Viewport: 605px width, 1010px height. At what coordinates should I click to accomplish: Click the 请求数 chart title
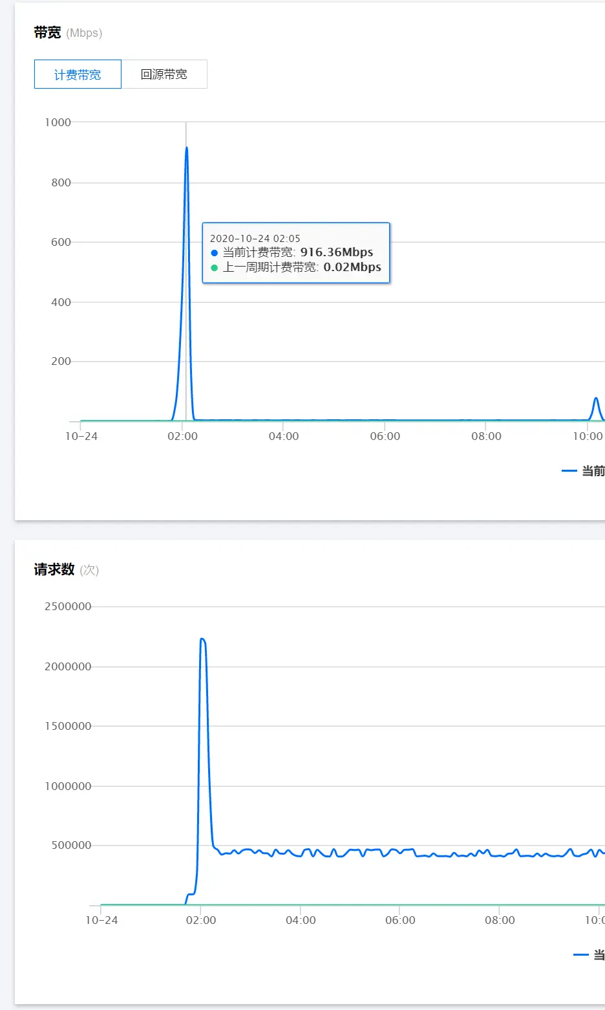54,569
